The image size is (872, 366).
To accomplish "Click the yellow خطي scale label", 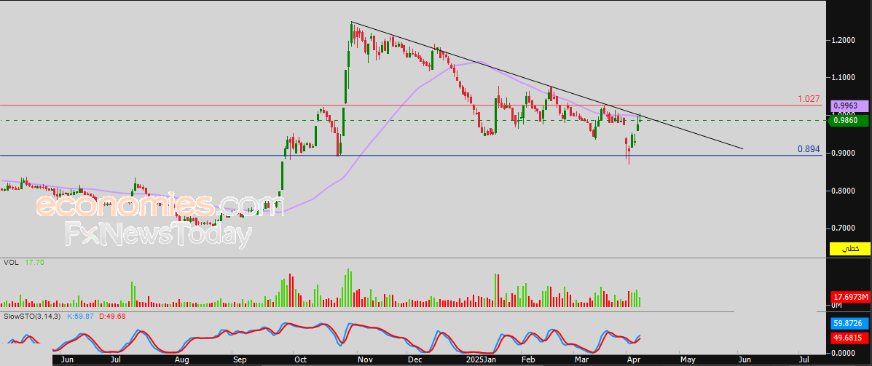I will click(850, 249).
